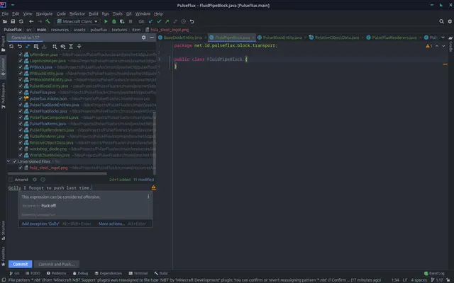Click the blue Commit button
This screenshot has width=454, height=283.
click(x=20, y=264)
